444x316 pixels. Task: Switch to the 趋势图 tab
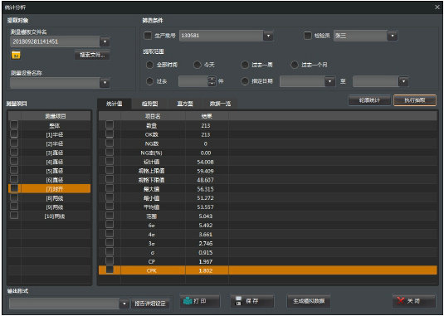[x=149, y=104]
